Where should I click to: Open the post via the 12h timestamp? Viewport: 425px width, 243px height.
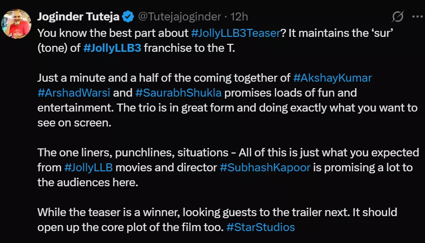click(240, 16)
